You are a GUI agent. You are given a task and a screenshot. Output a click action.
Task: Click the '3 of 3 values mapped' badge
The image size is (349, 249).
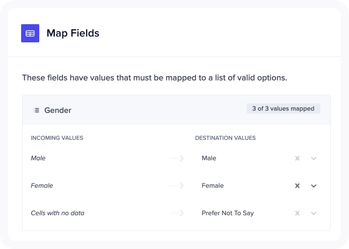pos(284,108)
